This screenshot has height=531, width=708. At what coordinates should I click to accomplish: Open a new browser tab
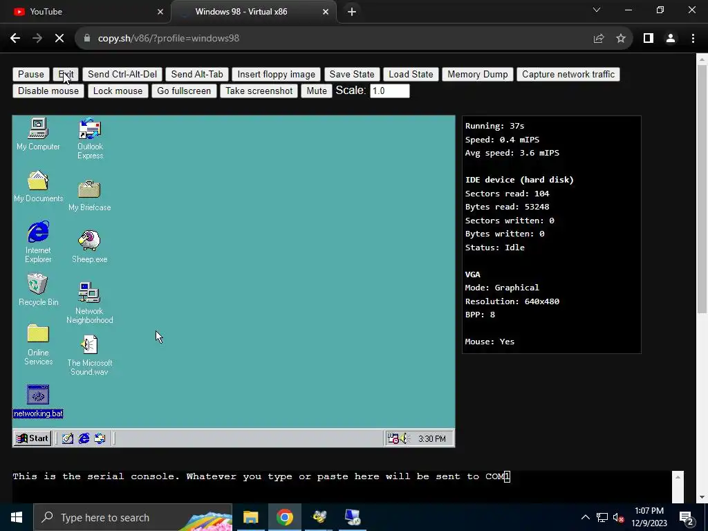(x=352, y=12)
